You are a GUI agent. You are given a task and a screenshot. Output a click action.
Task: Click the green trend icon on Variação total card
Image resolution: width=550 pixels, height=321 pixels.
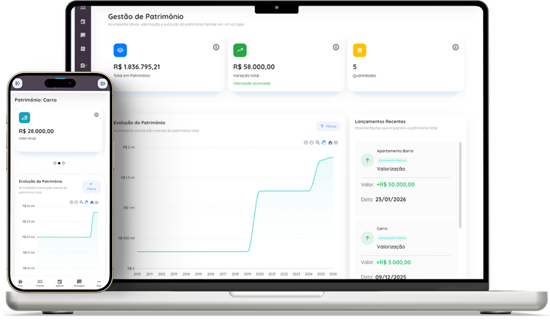(x=240, y=50)
